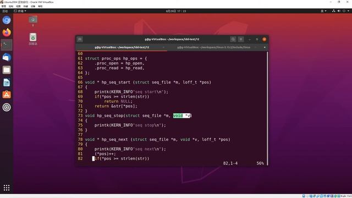Click the 'Right Ctrl' host key indicator
The width and height of the screenshot is (352, 198).
[x=346, y=196]
